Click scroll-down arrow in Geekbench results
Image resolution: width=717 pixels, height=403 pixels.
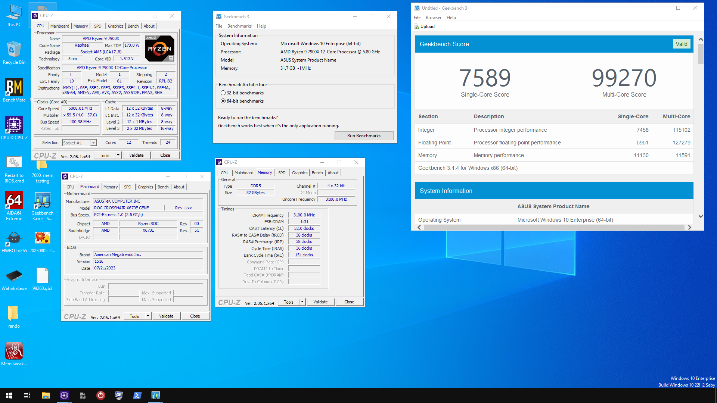pos(701,216)
